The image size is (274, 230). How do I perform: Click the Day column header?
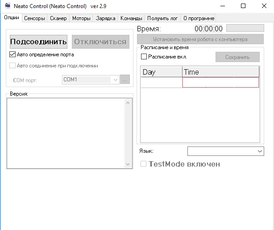click(161, 72)
